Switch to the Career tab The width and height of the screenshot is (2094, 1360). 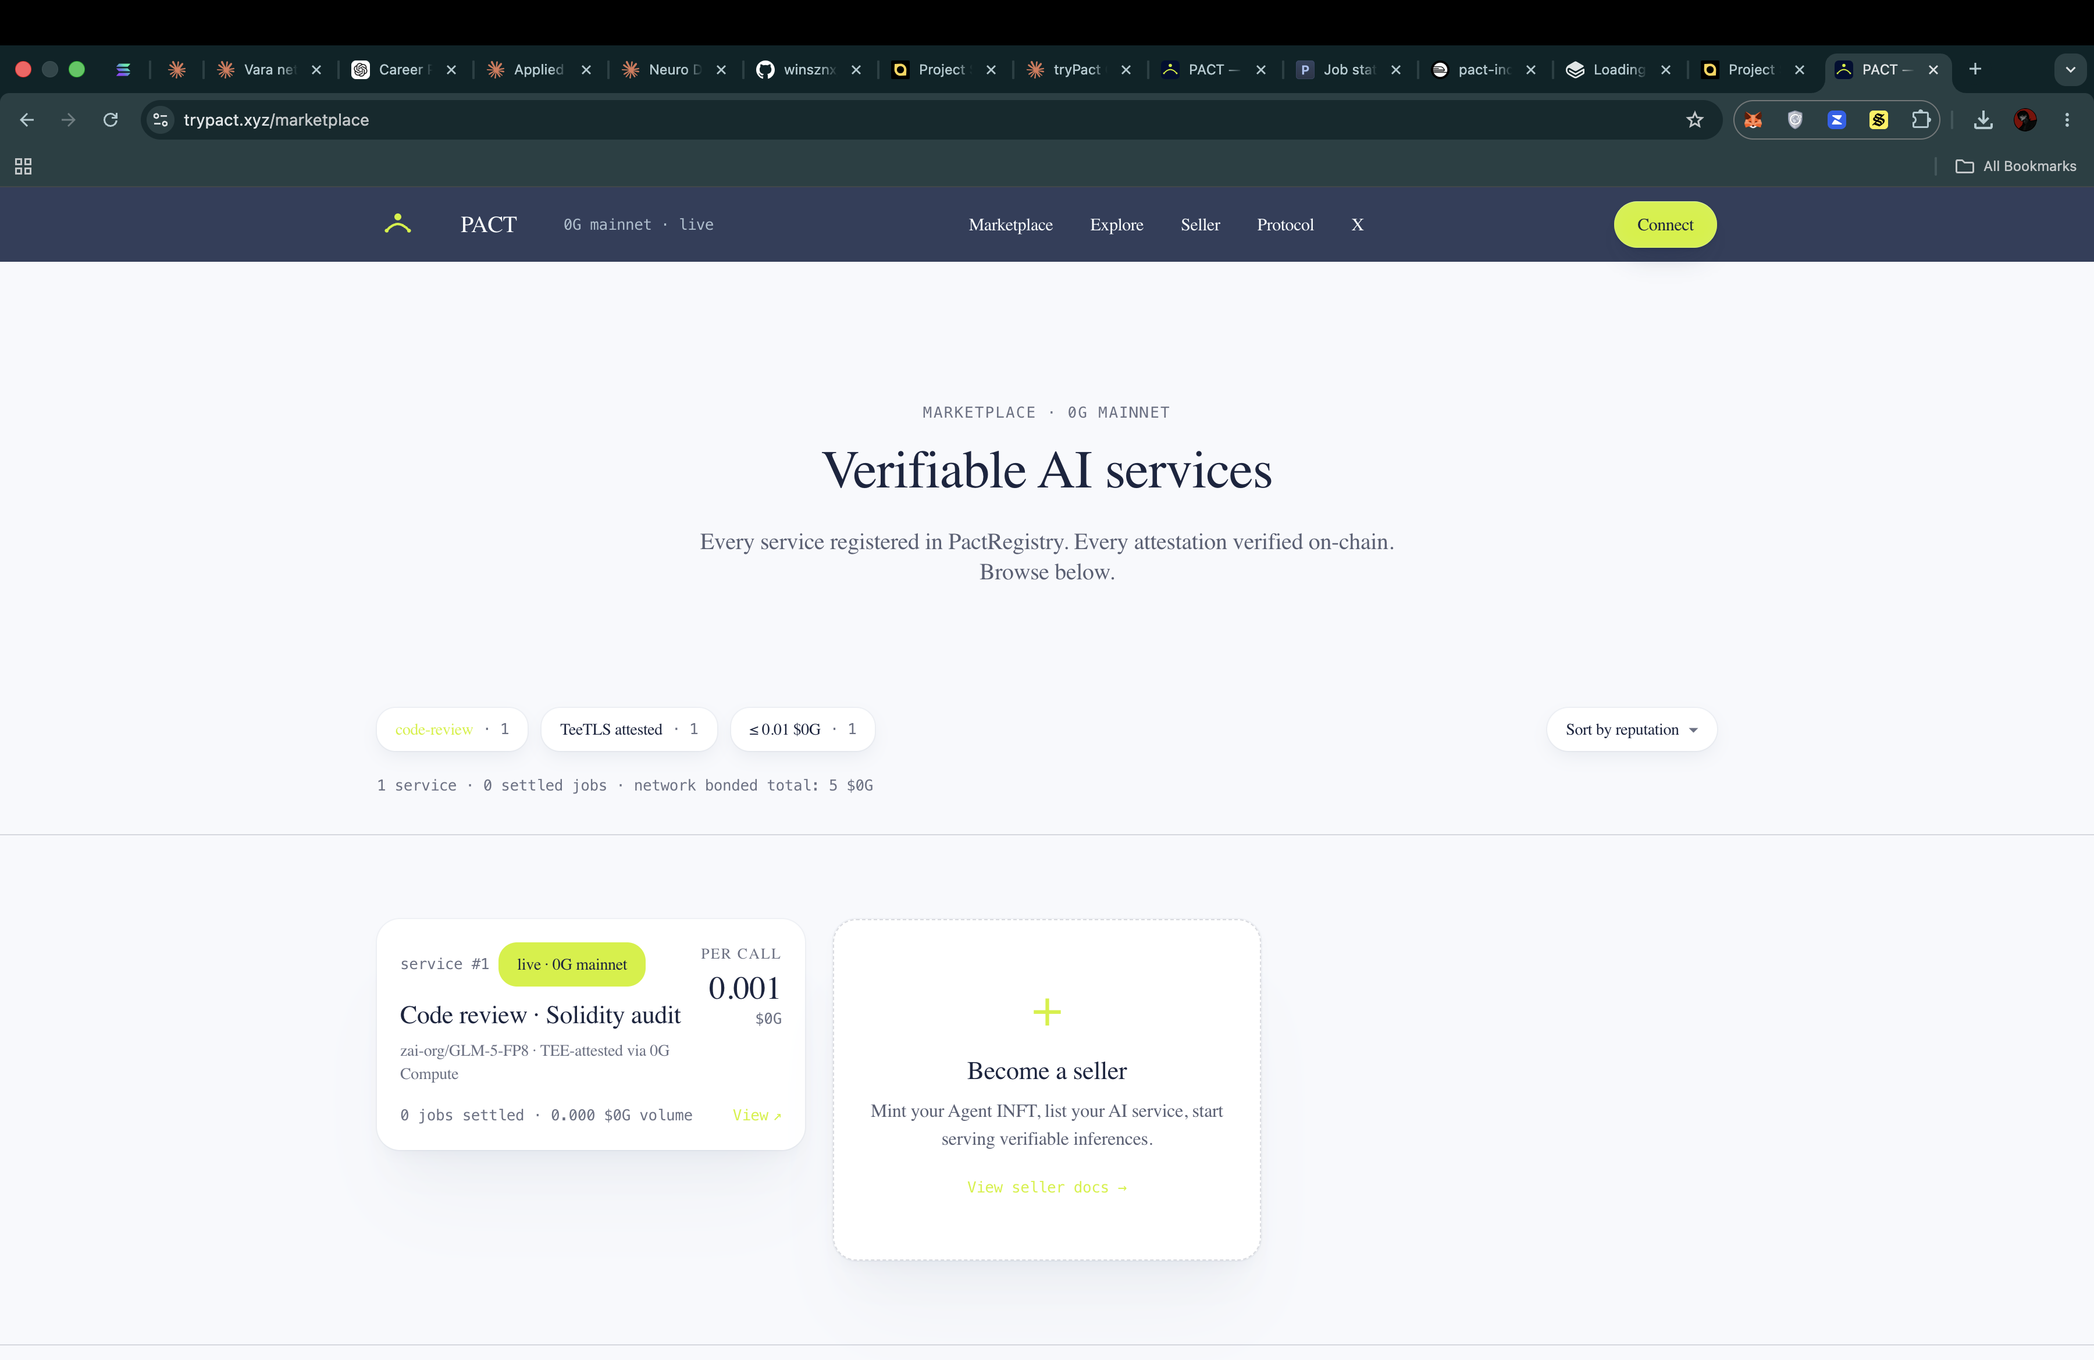(x=405, y=69)
